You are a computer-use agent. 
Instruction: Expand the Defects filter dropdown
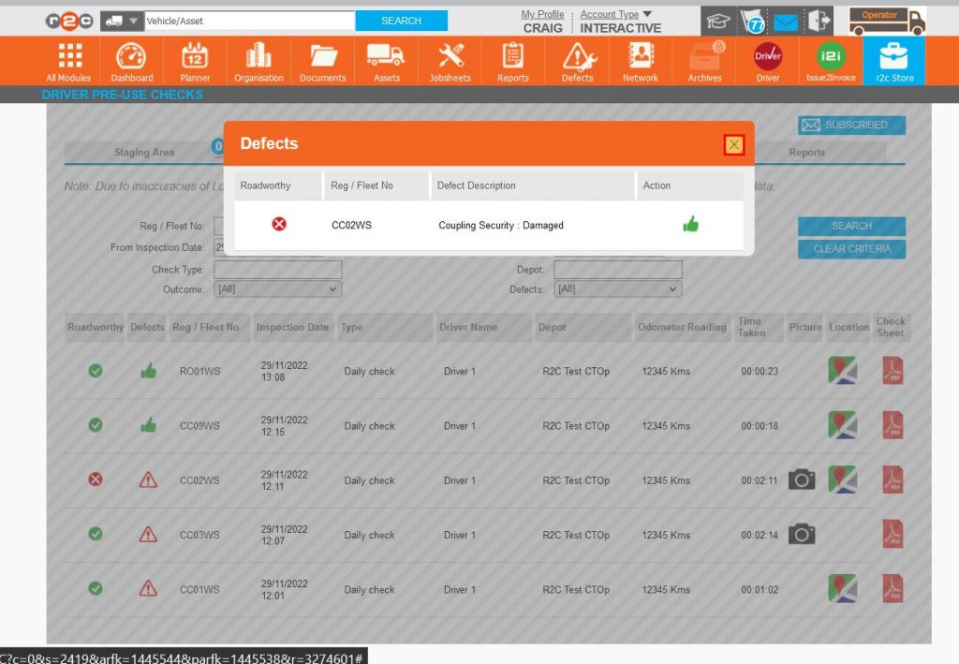(617, 288)
